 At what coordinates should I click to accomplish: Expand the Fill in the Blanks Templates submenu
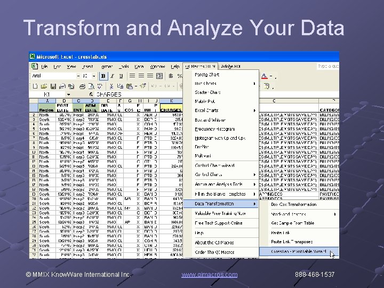[254, 194]
